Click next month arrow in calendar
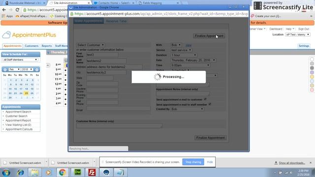Screen dimensions: 315x177 37,69
